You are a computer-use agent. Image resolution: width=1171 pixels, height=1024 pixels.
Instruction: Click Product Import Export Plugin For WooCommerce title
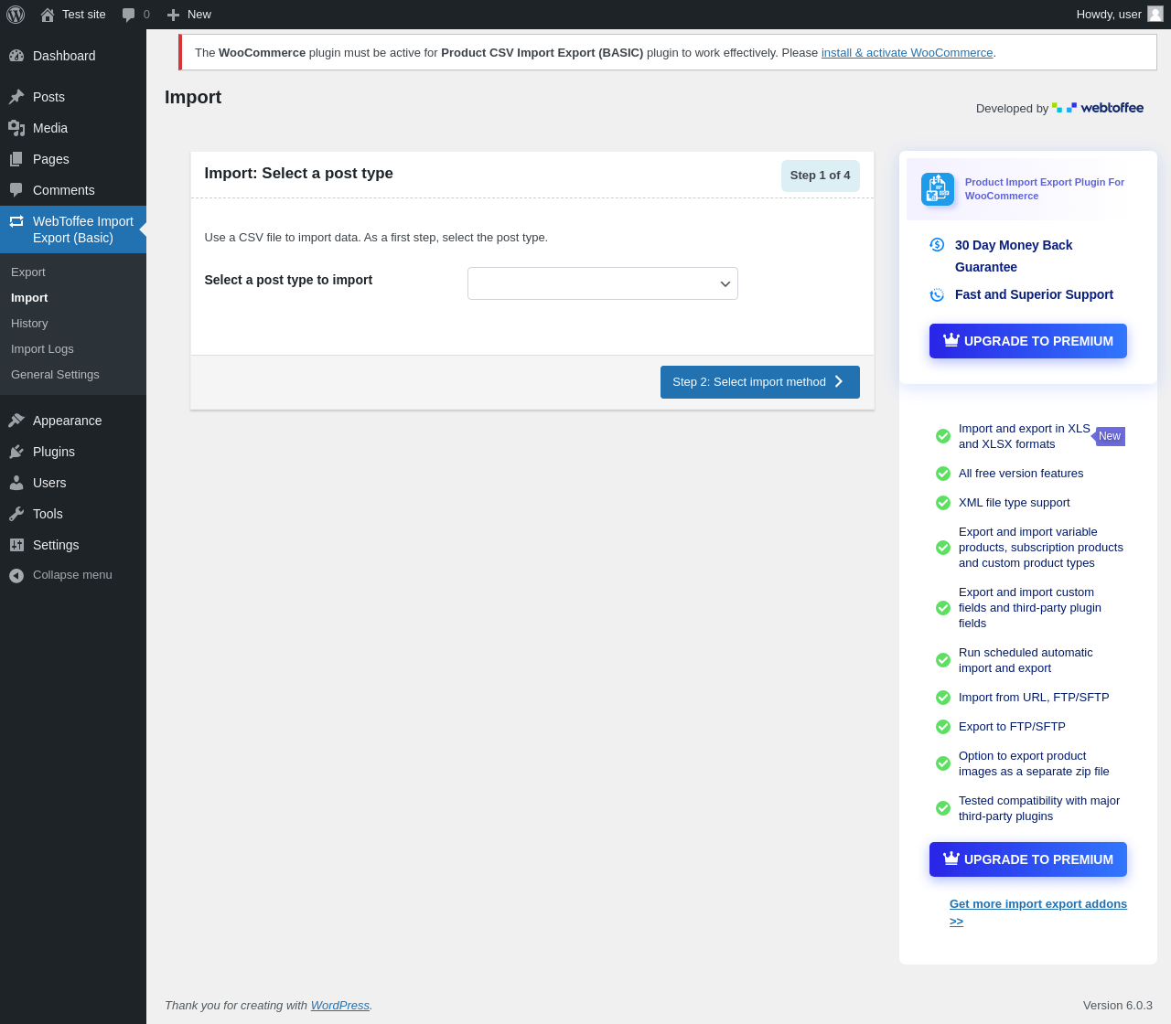coord(1045,189)
